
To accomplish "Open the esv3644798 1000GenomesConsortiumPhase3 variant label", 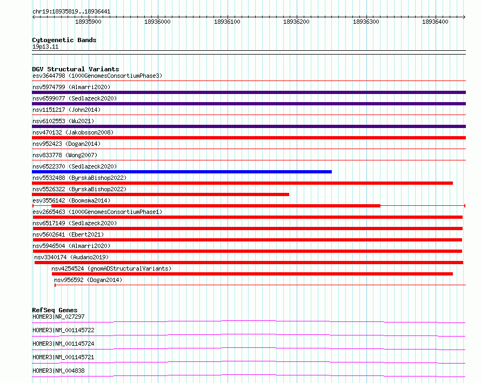I will pyautogui.click(x=97, y=76).
